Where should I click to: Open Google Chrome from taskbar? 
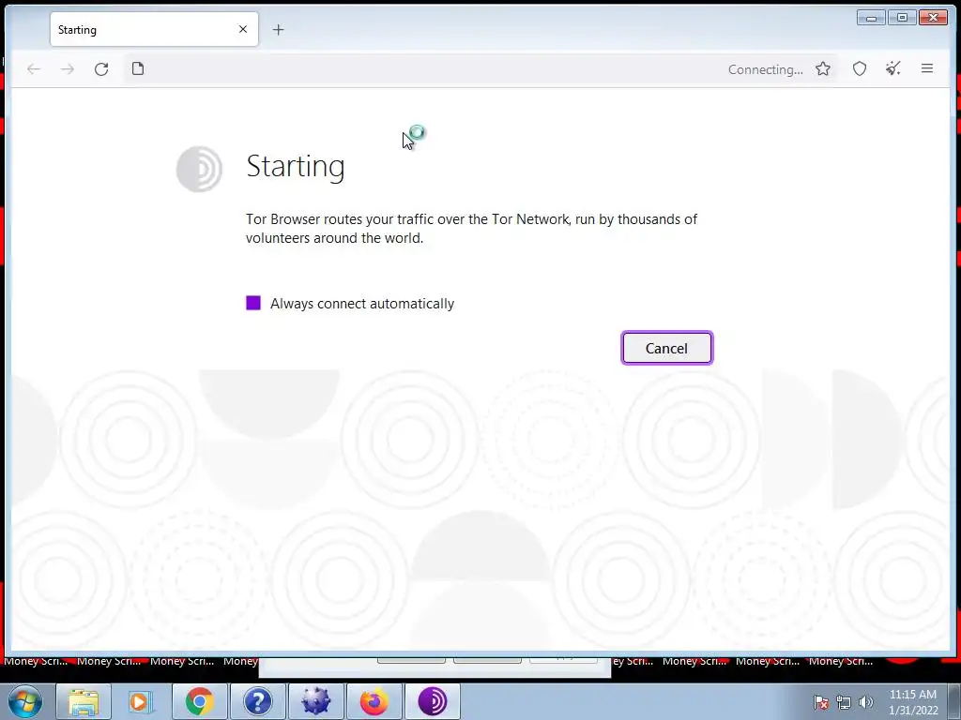[x=199, y=701]
